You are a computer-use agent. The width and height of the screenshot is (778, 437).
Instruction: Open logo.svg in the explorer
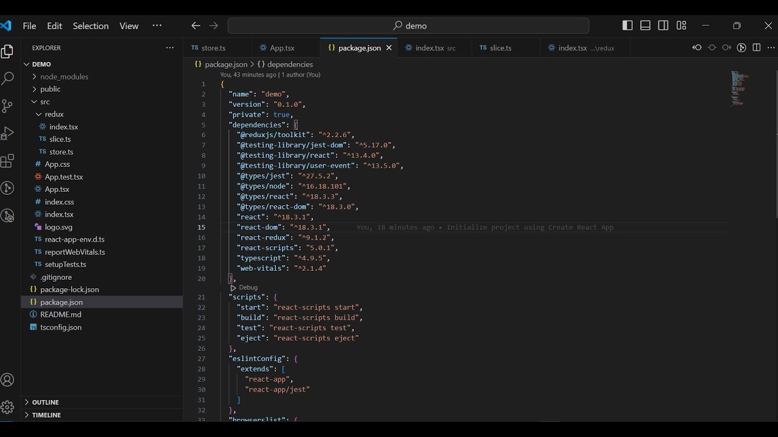coord(102,227)
